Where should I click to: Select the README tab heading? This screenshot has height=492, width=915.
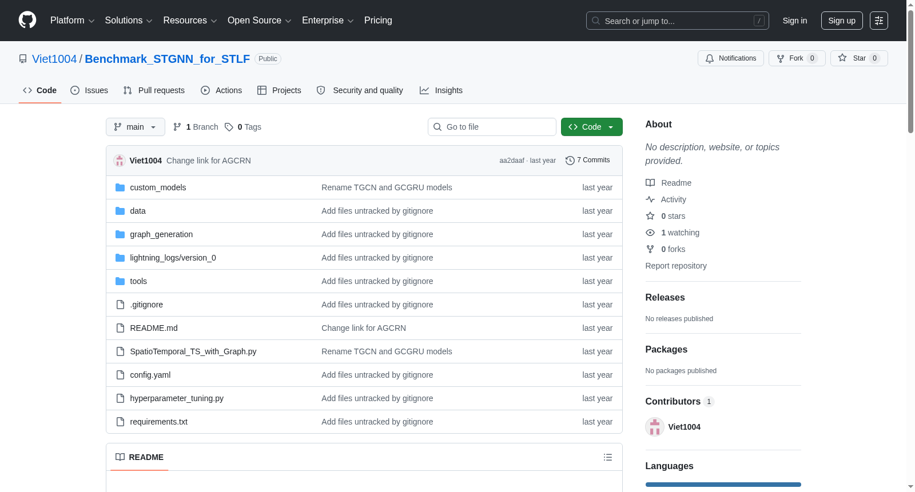tap(140, 457)
